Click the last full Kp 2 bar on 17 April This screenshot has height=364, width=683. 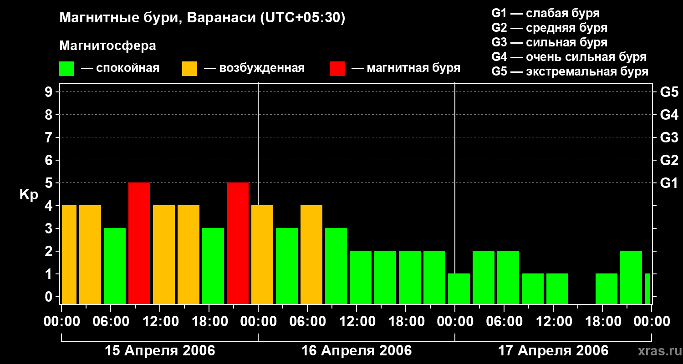pyautogui.click(x=631, y=278)
